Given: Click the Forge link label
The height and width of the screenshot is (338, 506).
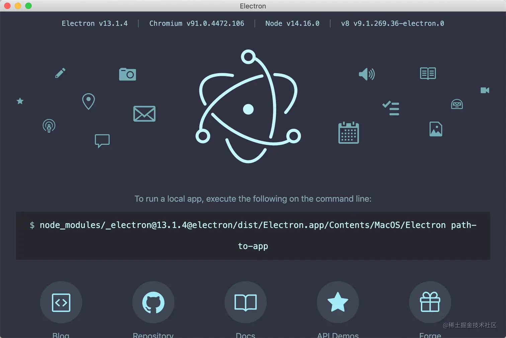Looking at the screenshot, I should 430,335.
